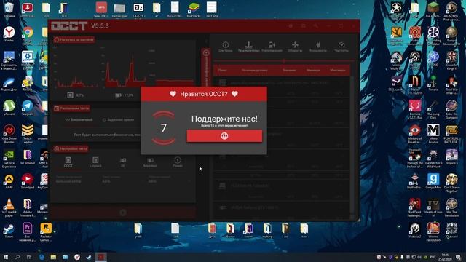Screen dimensions: 466x262
Task: Open Red Dead Redemption shortcut
Action: pos(415,207)
